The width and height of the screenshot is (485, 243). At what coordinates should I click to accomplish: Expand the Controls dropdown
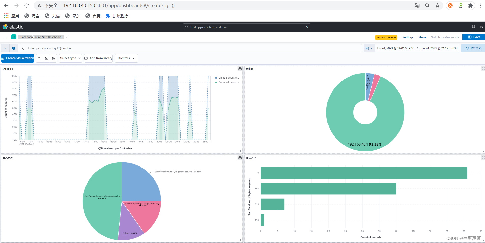tap(126, 58)
